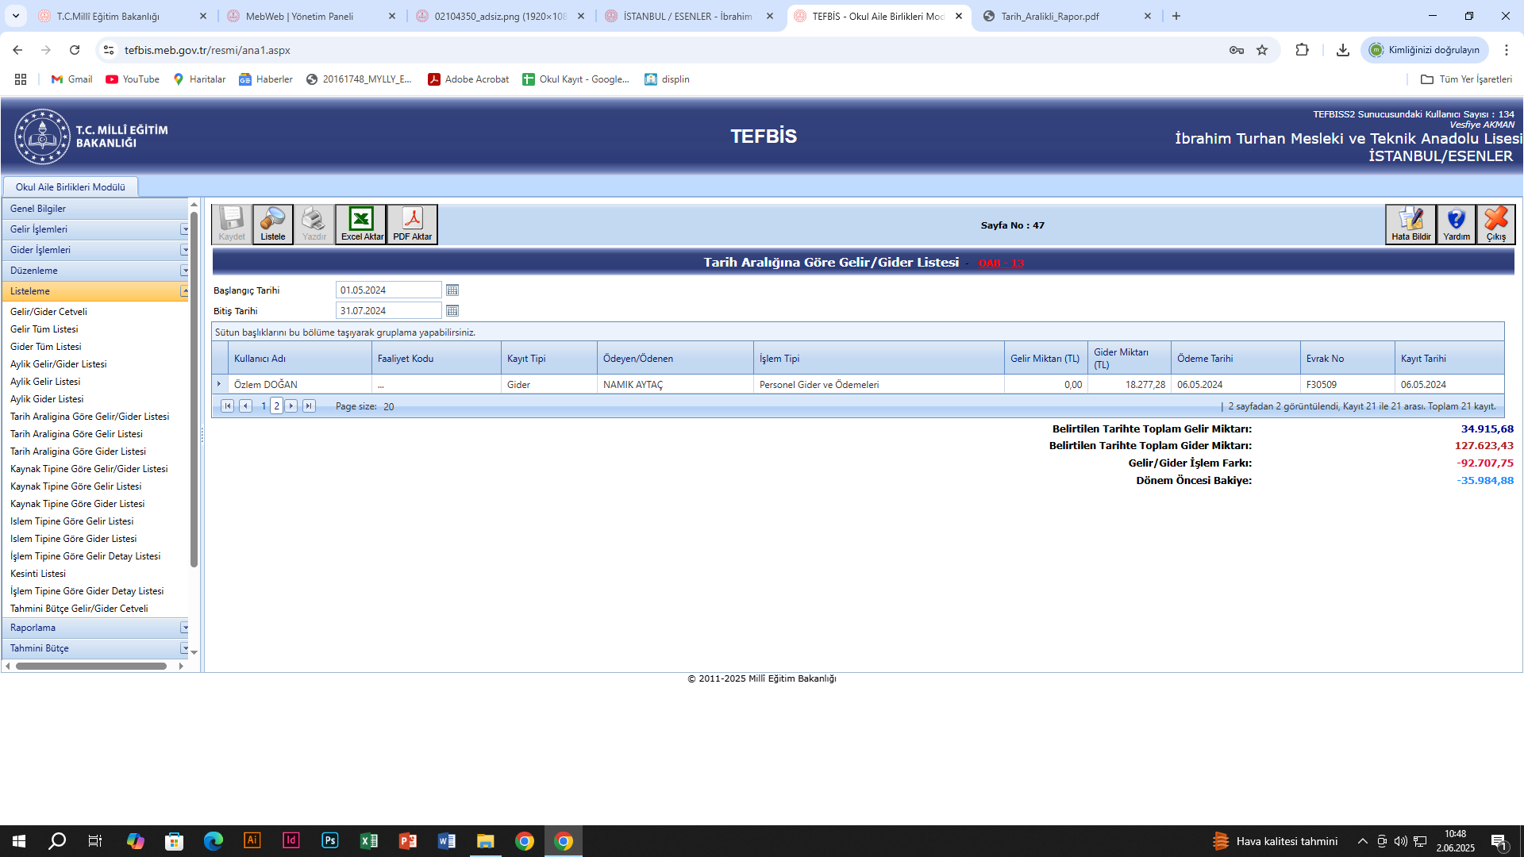Open the Başlangıç Tarihi calendar picker
Image resolution: width=1524 pixels, height=857 pixels.
click(452, 290)
